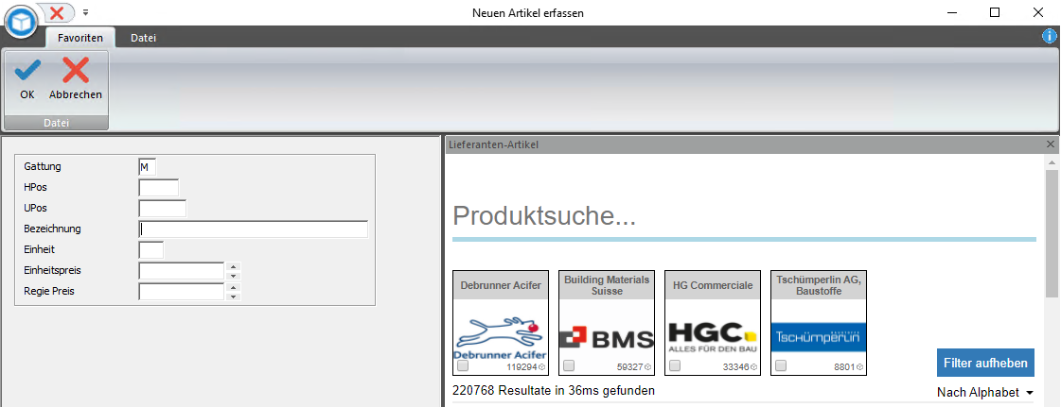
Task: Click the Building Materials Suisse card header
Action: (607, 285)
